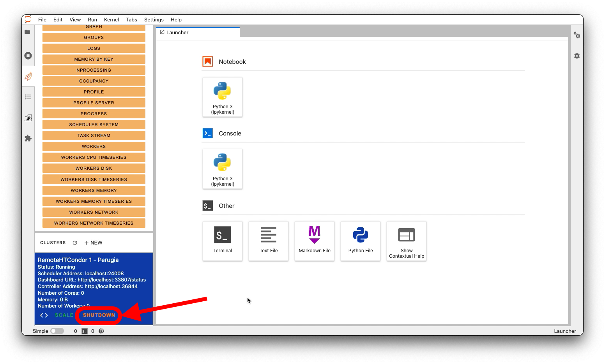
Task: Create a new Python File
Action: [x=361, y=241]
